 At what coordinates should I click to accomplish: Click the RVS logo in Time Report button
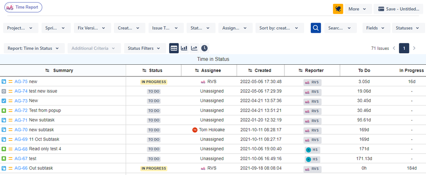(10, 8)
